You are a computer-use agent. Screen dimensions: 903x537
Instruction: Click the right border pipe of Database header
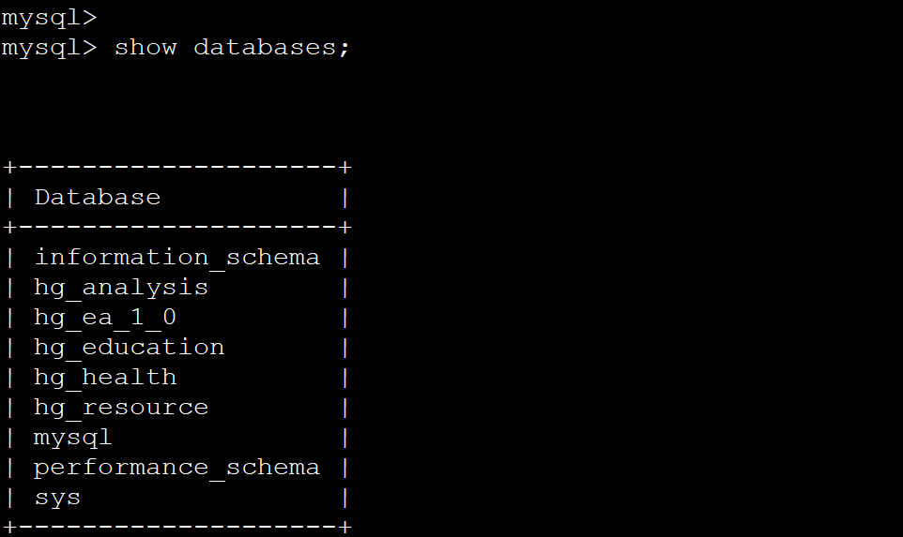[x=344, y=198]
